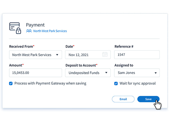169x126 pixels.
Task: Select the Date field showing Nov 12, 2021
Action: tap(88, 55)
